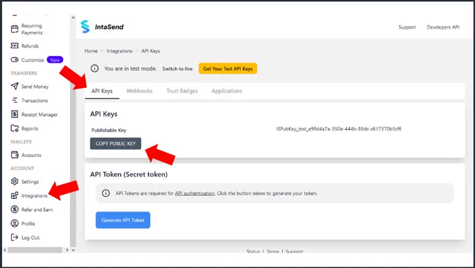Click Support in the top header

point(407,27)
